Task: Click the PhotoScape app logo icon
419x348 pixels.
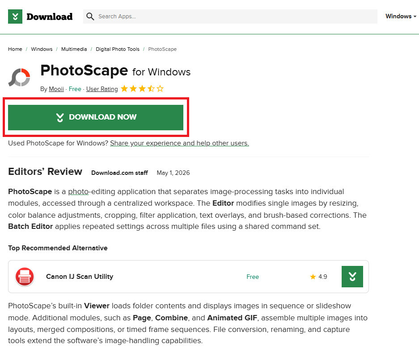Action: pos(19,77)
